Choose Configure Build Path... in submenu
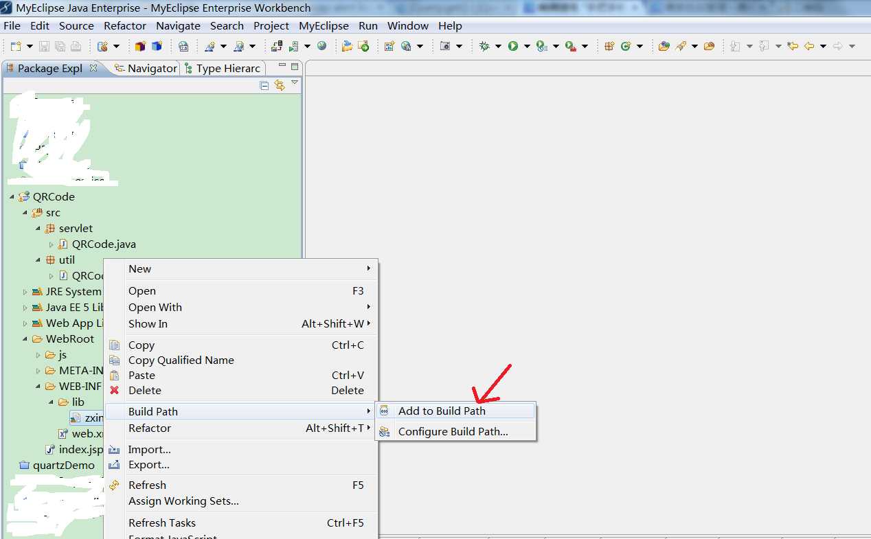 pyautogui.click(x=456, y=432)
